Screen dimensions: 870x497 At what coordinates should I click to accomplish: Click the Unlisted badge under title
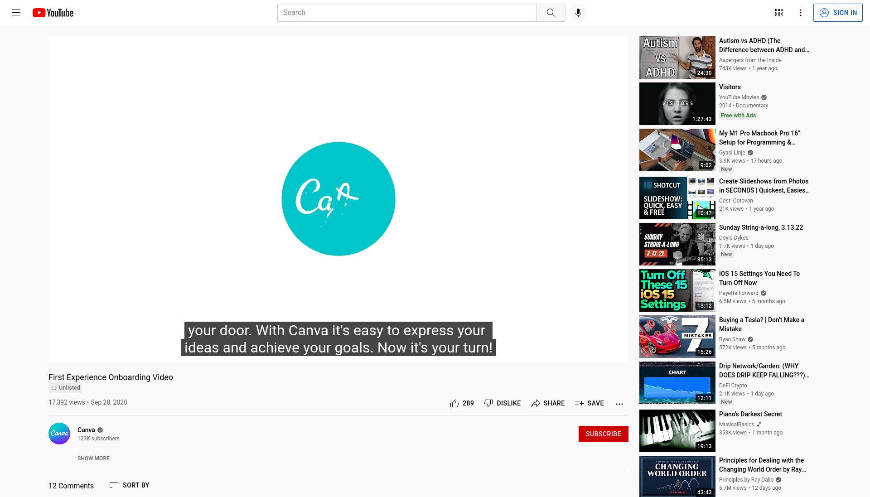click(x=65, y=388)
